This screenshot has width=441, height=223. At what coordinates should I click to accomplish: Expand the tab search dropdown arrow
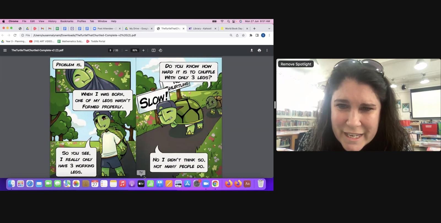269,29
